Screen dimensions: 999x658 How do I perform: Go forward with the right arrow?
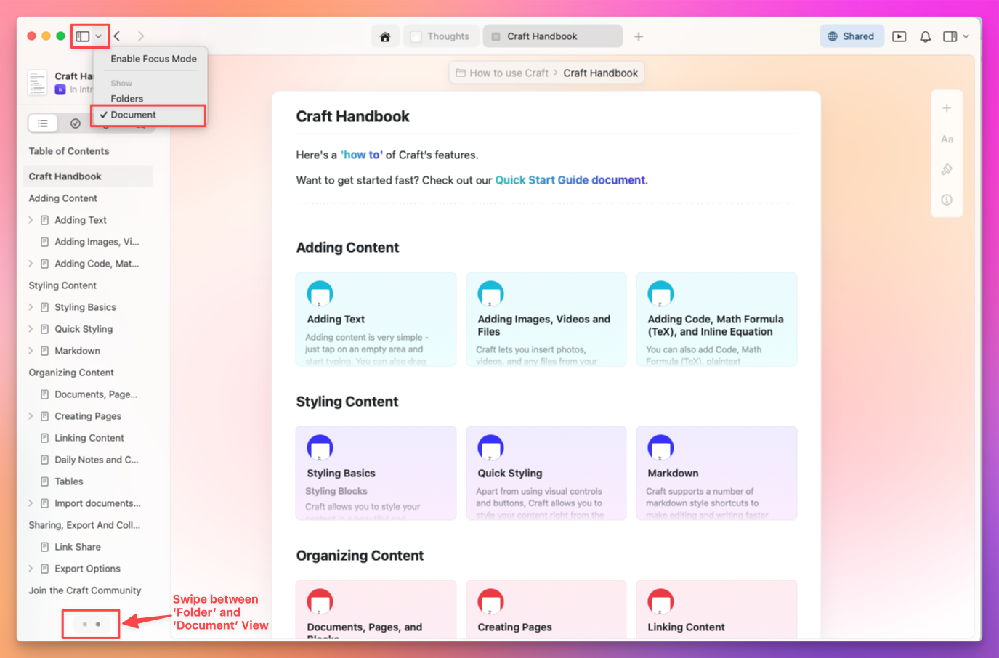tap(141, 36)
